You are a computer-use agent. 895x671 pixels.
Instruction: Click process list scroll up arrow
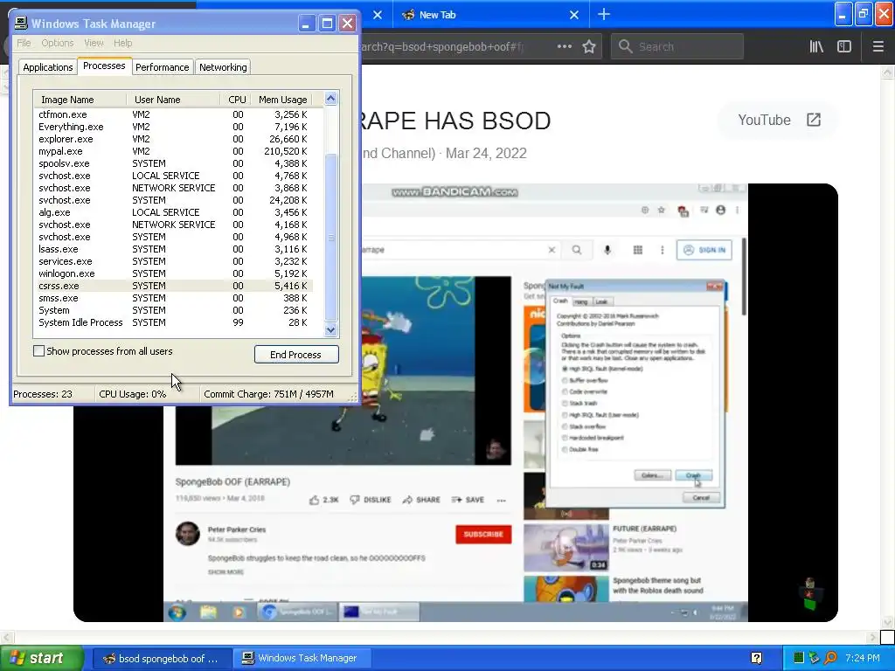tap(331, 99)
